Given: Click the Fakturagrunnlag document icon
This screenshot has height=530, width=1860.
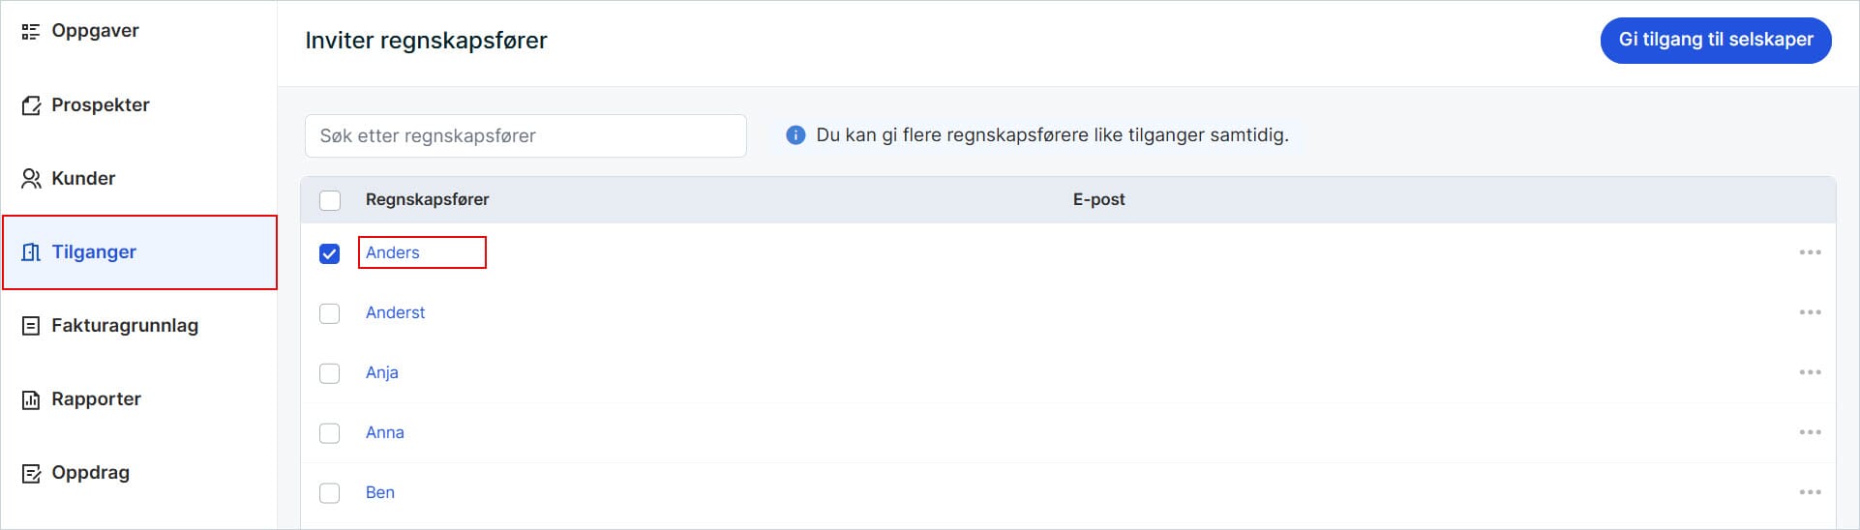Looking at the screenshot, I should coord(31,326).
